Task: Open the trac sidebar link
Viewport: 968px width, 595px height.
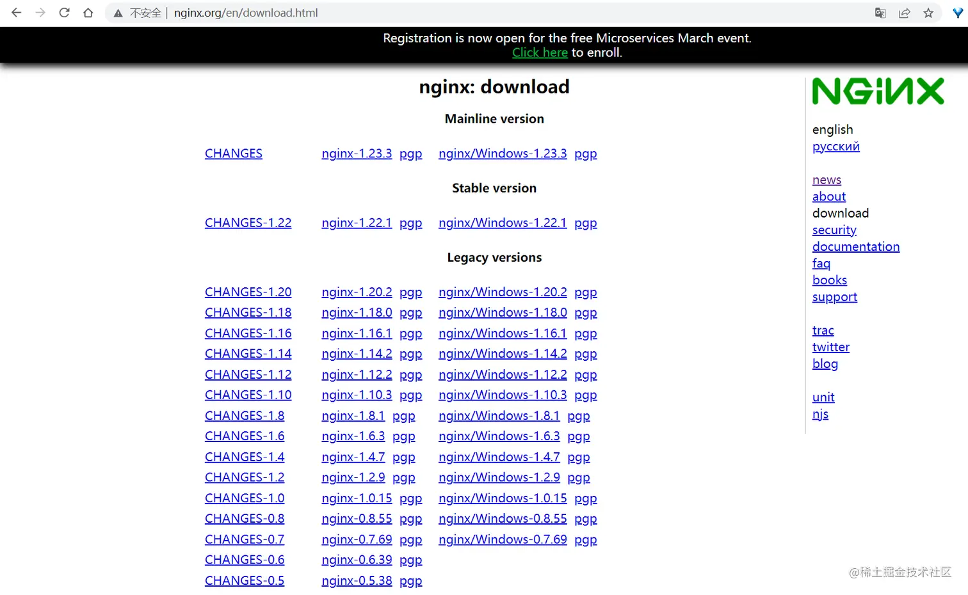Action: click(823, 330)
